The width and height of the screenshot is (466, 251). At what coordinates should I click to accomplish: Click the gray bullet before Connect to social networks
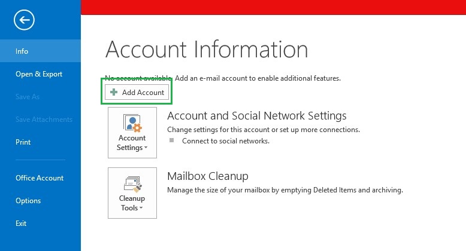click(x=171, y=140)
